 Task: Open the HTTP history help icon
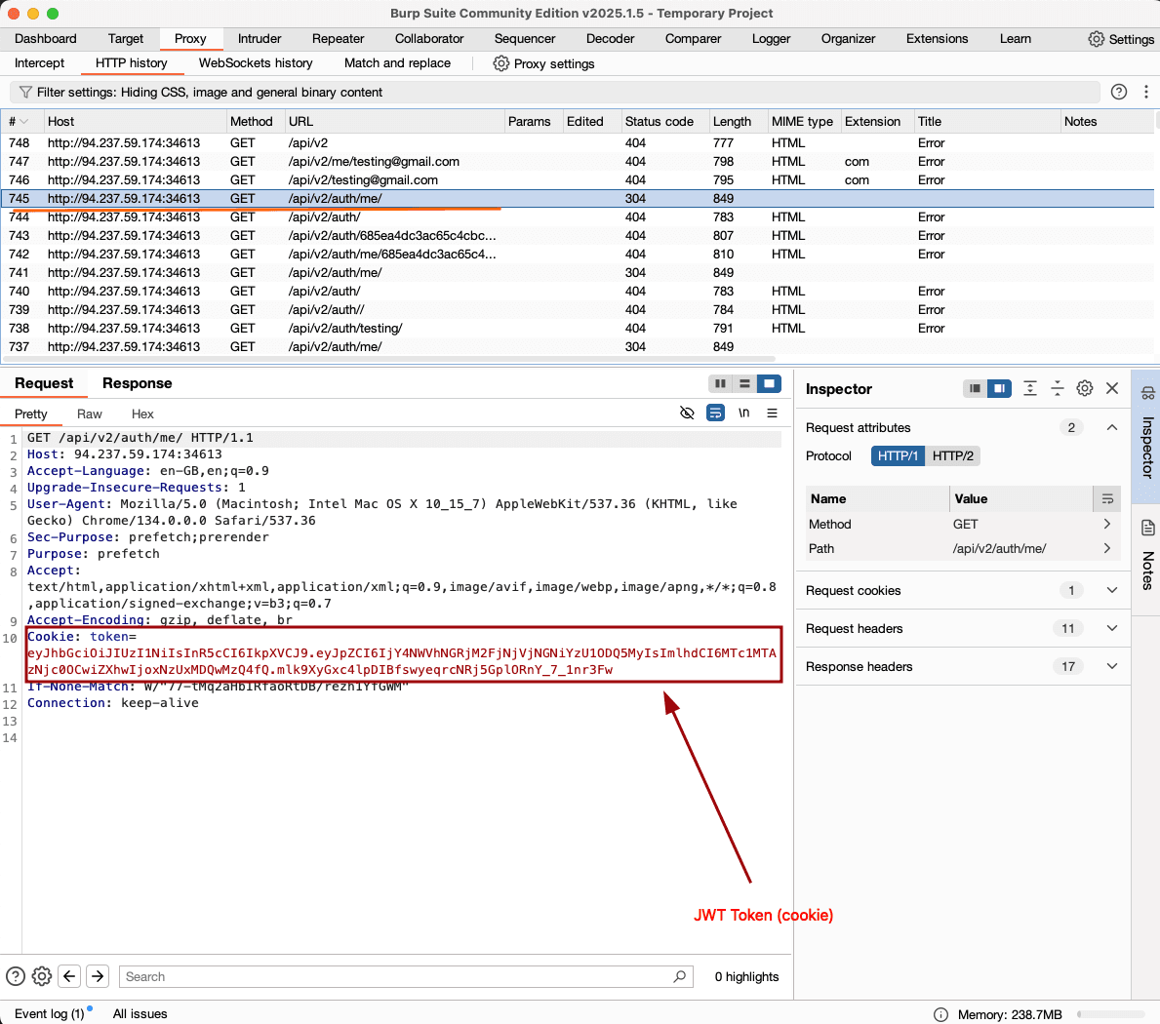(1119, 92)
